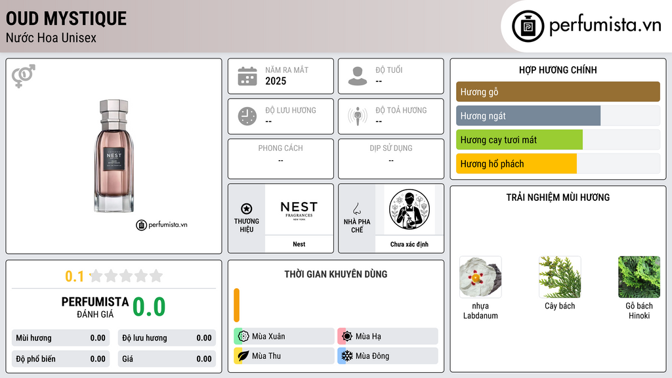Viewport: 672px width, 378px height.
Task: Click the Chưa xác định perfumer label
Action: pos(409,244)
